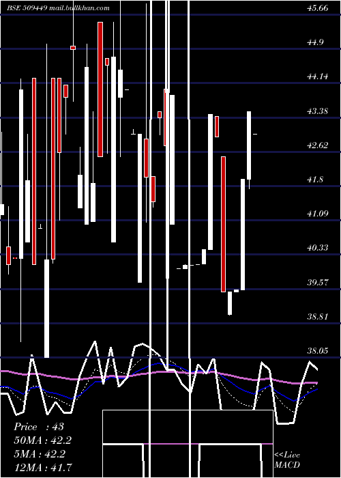Click the 43.38 price axis label

(318, 111)
